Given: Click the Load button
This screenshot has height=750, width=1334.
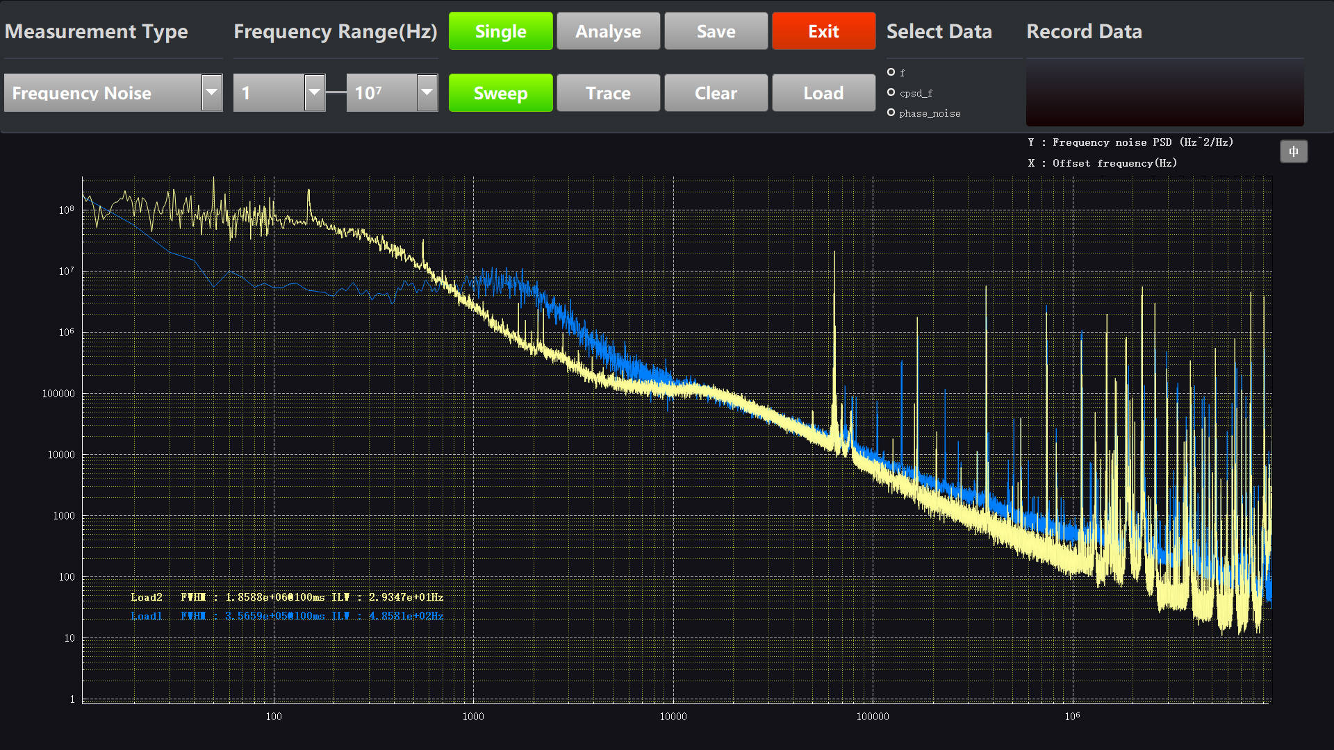Looking at the screenshot, I should point(823,92).
